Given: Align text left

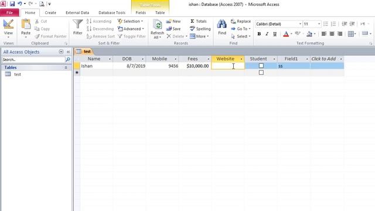Looking at the screenshot, I should pyautogui.click(x=324, y=34).
